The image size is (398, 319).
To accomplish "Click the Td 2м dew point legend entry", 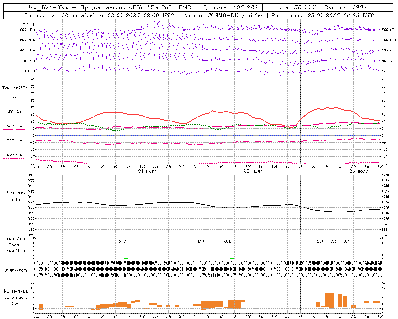I will 14,112.
